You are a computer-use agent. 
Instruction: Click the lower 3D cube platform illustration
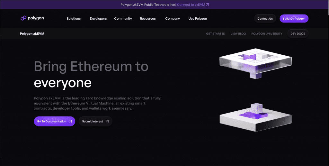[x=255, y=117]
